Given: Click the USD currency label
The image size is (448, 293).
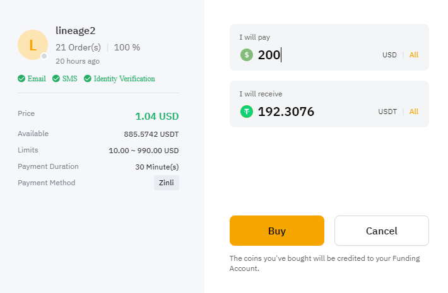Looking at the screenshot, I should tap(389, 55).
